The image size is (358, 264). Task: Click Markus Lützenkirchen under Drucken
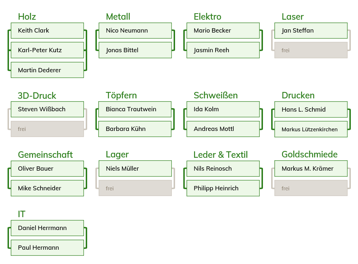tap(311, 129)
